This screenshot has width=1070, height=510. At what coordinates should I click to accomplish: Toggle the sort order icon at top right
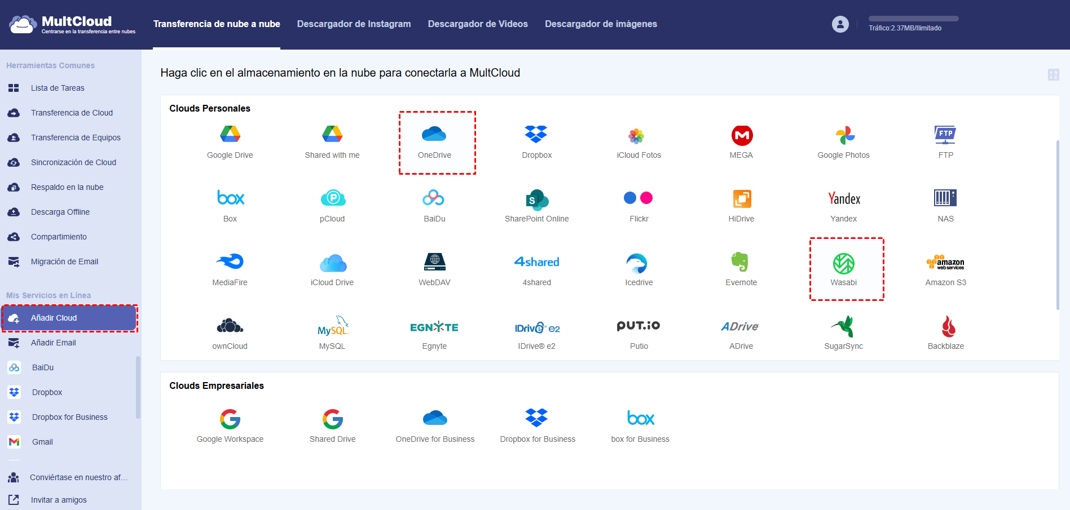point(1053,74)
